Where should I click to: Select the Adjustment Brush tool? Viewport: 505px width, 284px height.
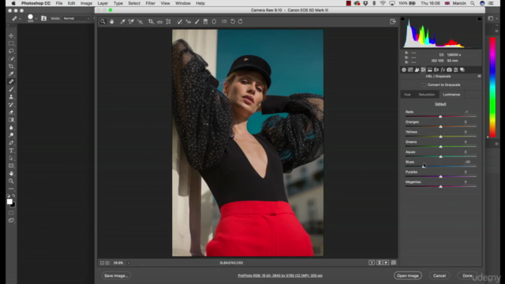click(x=196, y=21)
